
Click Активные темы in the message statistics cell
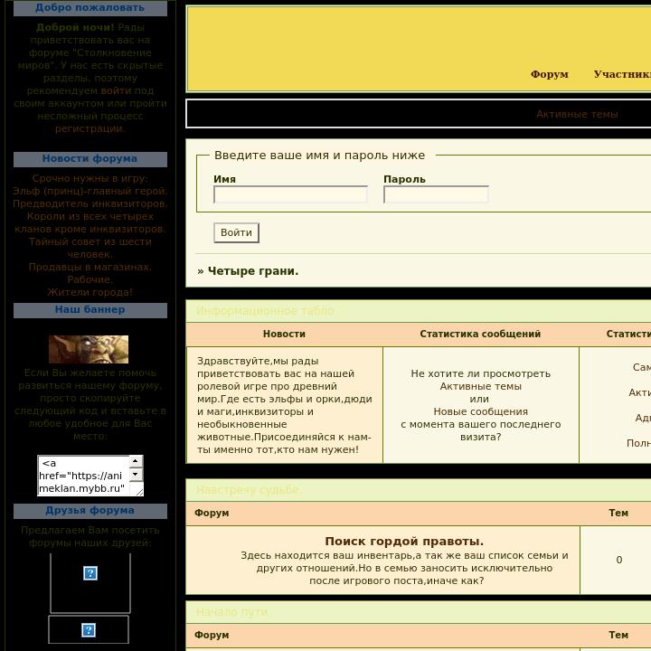480,386
